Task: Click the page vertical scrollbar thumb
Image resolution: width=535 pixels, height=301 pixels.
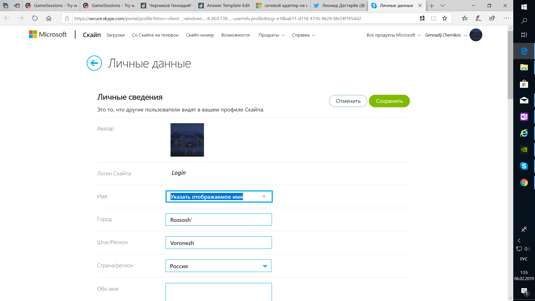Action: pos(510,65)
